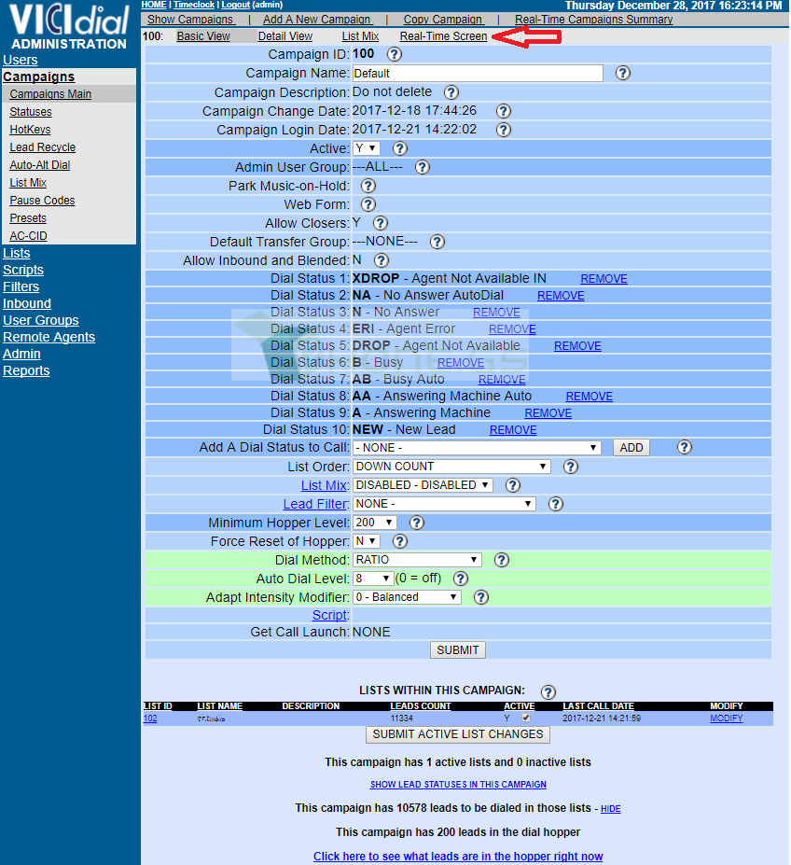Open Copy Campaign menu item

443,20
